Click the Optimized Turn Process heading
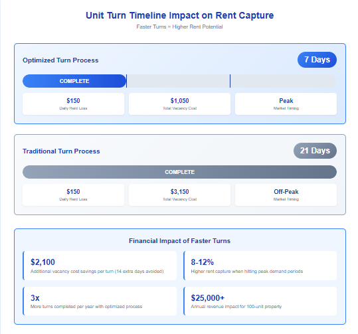The image size is (358, 334). click(60, 60)
